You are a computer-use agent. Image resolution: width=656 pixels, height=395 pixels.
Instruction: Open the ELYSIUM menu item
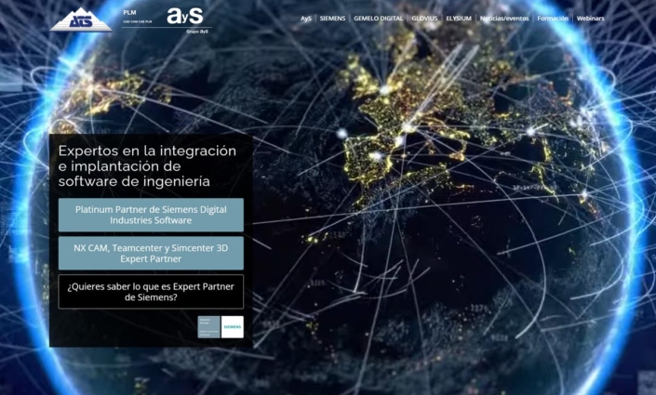[x=459, y=19]
